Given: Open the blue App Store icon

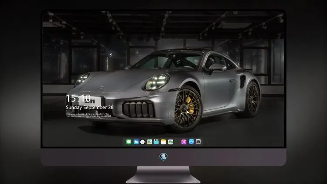Looking at the screenshot, I should (191, 142).
